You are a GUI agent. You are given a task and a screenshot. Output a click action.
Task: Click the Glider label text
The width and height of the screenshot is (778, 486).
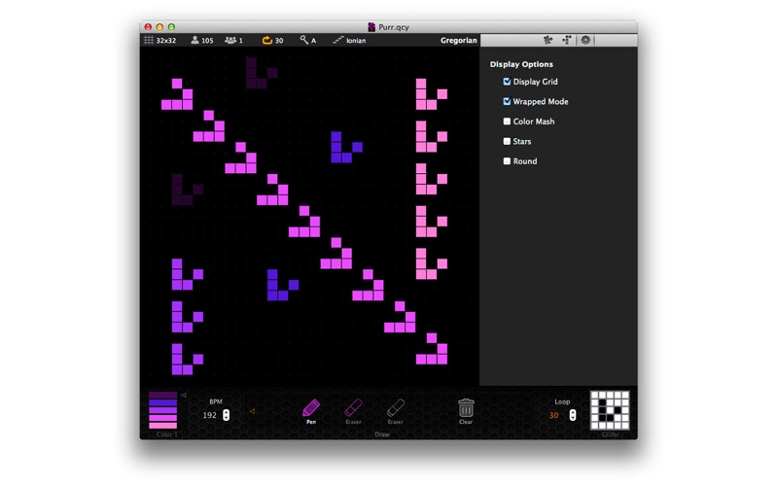(610, 434)
